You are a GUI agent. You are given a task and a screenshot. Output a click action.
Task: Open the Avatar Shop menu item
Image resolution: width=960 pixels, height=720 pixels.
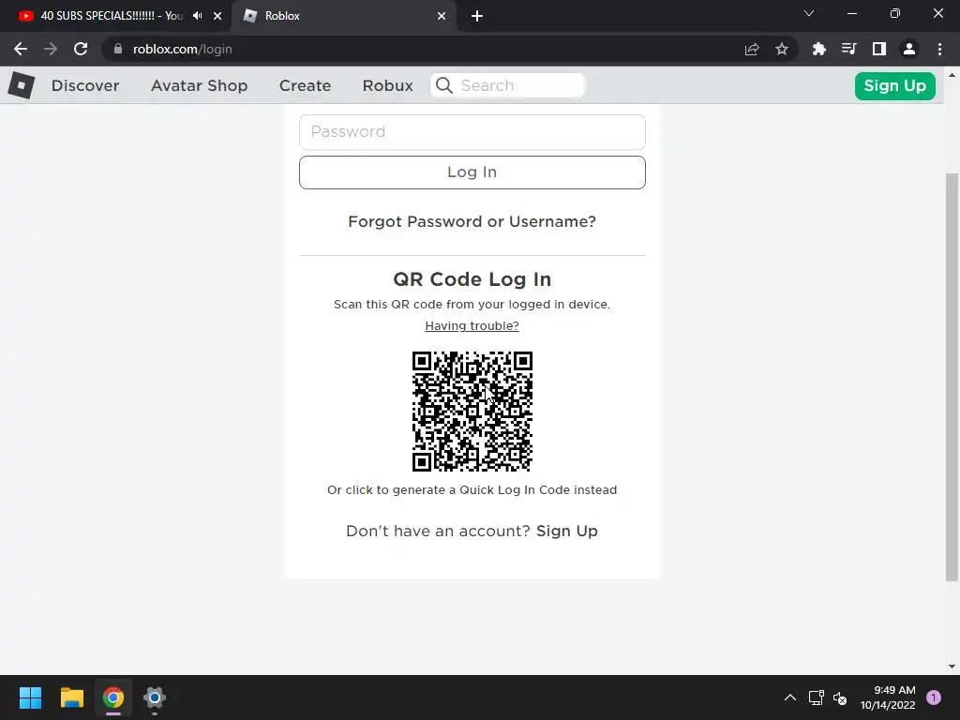(199, 85)
